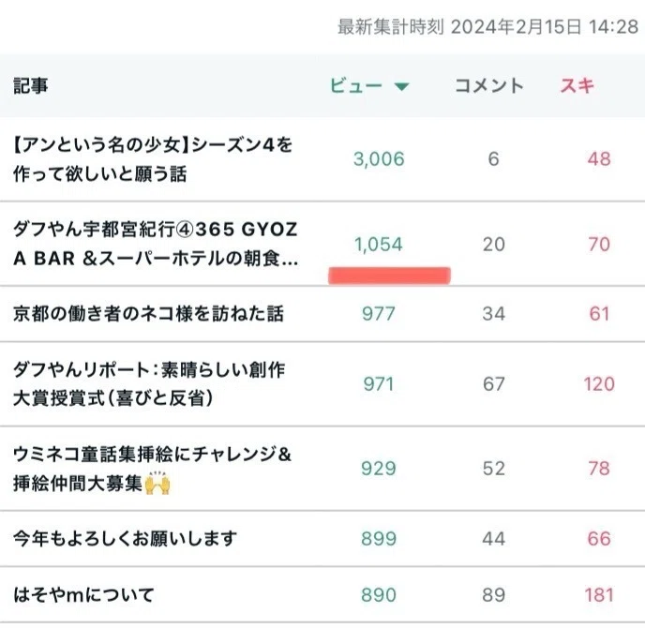This screenshot has height=628, width=645.
Task: Click the 最新集計時刻 timestamp text
Action: [487, 27]
